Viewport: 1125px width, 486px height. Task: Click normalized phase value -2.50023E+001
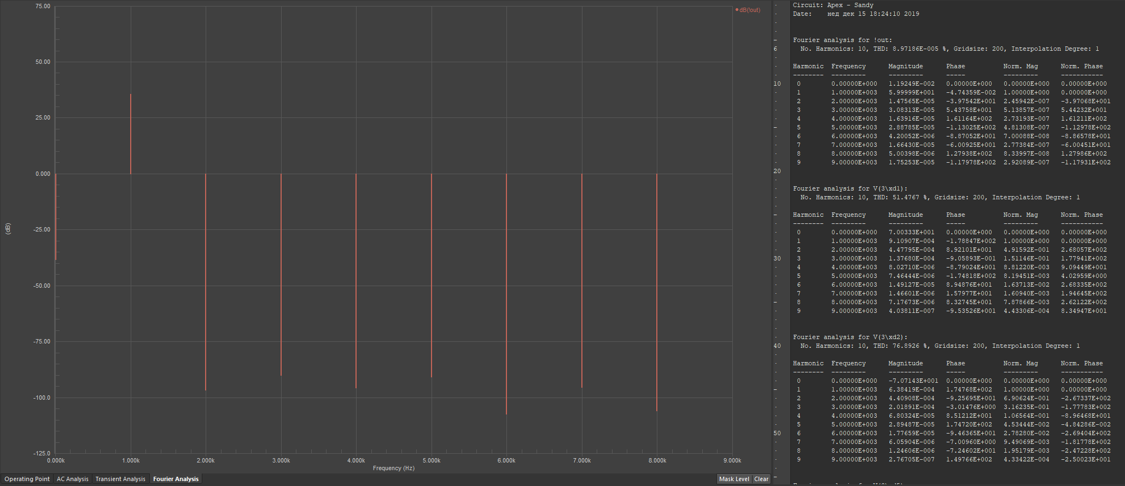pyautogui.click(x=1086, y=459)
